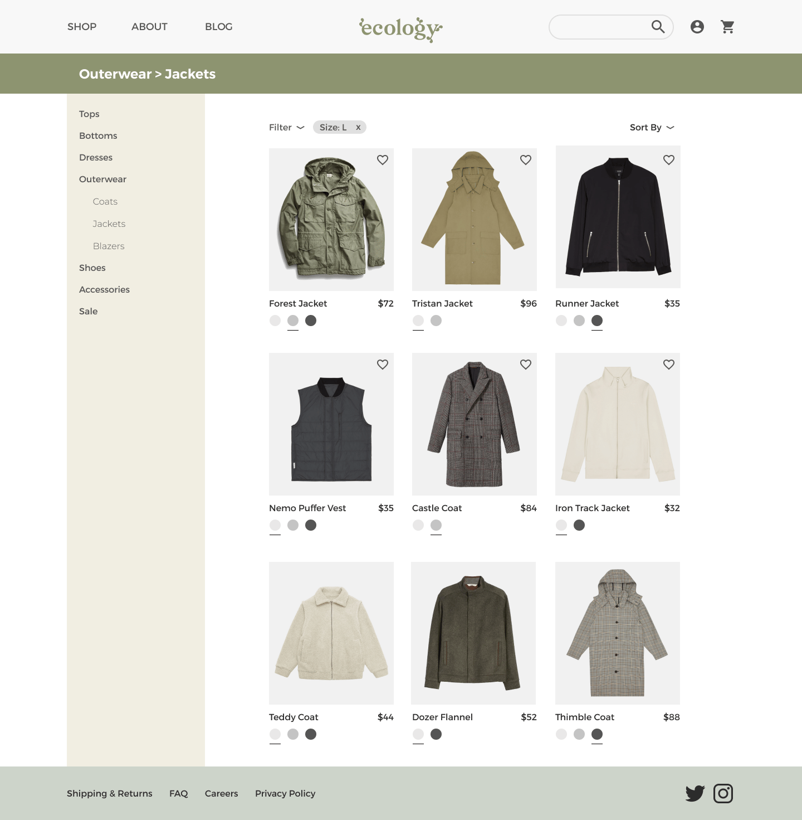
Task: Click the Castle Coat product name
Action: [x=437, y=508]
